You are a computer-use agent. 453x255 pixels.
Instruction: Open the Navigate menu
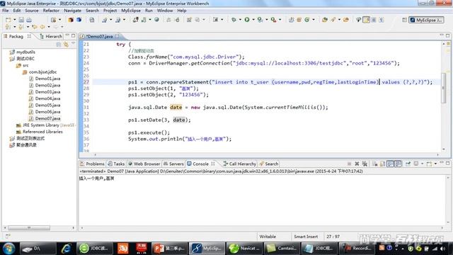pyautogui.click(x=72, y=11)
